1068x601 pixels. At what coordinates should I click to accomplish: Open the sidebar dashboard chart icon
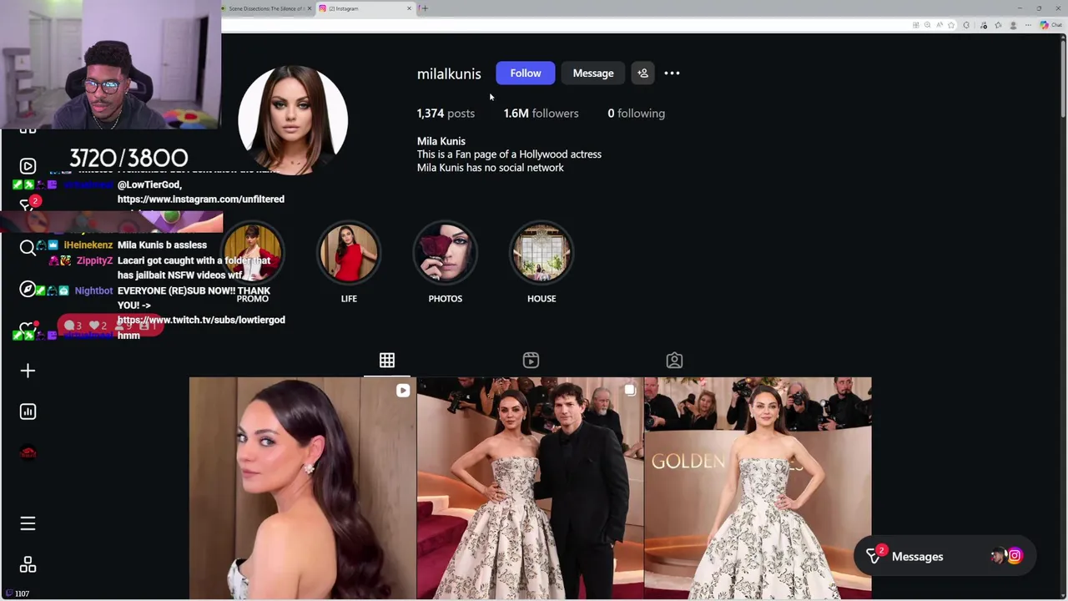(28, 412)
